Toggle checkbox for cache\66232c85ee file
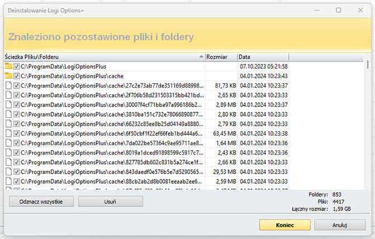Image resolution: width=375 pixels, height=239 pixels. click(x=16, y=124)
